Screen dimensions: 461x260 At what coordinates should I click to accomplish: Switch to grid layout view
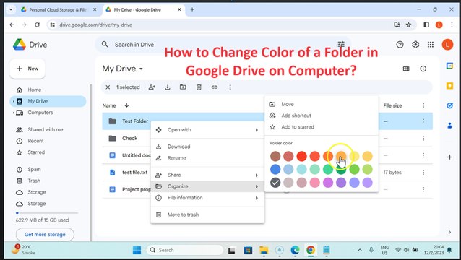pyautogui.click(x=406, y=69)
